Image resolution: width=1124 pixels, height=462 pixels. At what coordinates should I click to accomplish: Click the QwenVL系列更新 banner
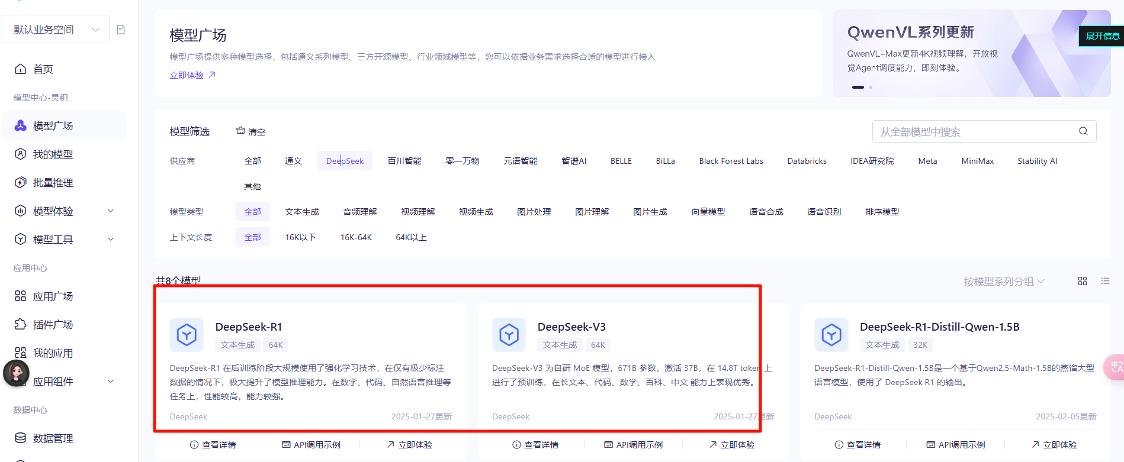point(971,53)
